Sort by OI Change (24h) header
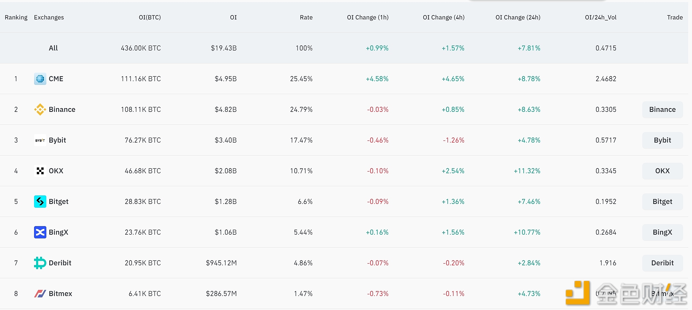 [518, 17]
